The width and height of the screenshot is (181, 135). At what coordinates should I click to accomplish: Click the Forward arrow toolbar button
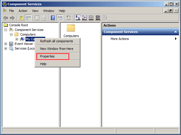[x=12, y=18]
